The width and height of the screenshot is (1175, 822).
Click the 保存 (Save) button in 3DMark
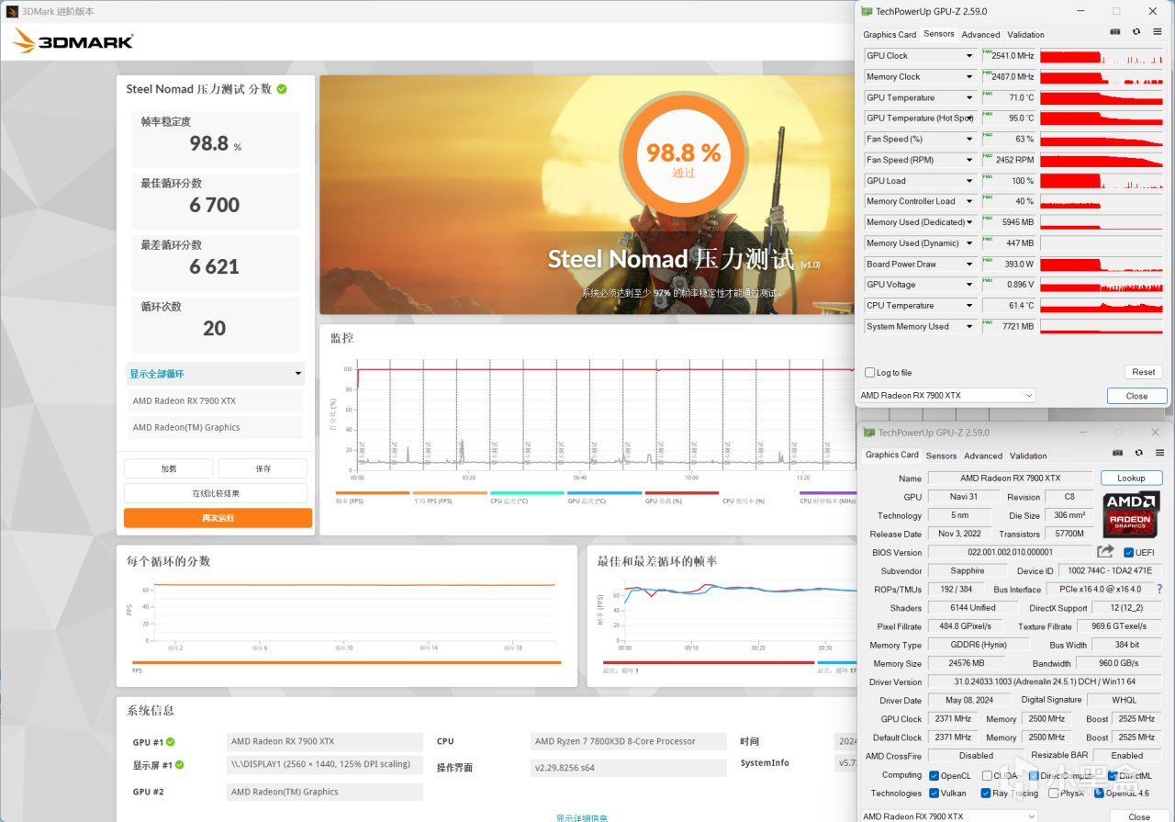(263, 468)
